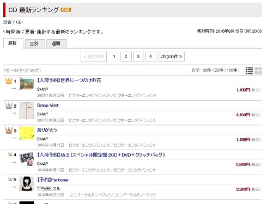Open Smap Vest cover thumbnail
This screenshot has height=204, width=267.
[x=27, y=110]
